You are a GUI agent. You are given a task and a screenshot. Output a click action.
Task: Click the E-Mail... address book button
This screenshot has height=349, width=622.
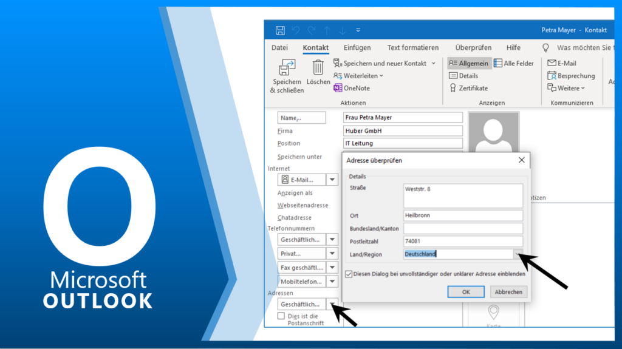click(x=301, y=180)
